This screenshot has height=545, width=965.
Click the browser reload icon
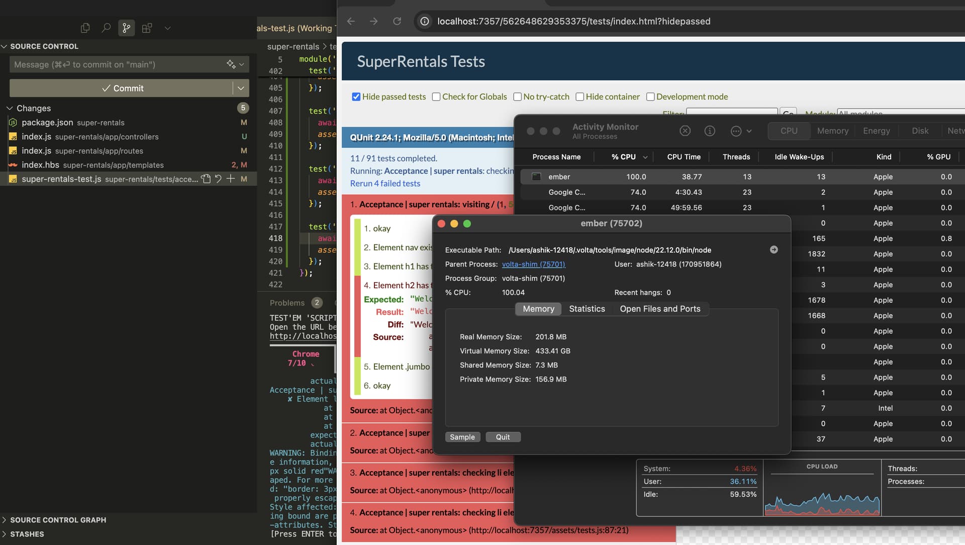(x=397, y=21)
